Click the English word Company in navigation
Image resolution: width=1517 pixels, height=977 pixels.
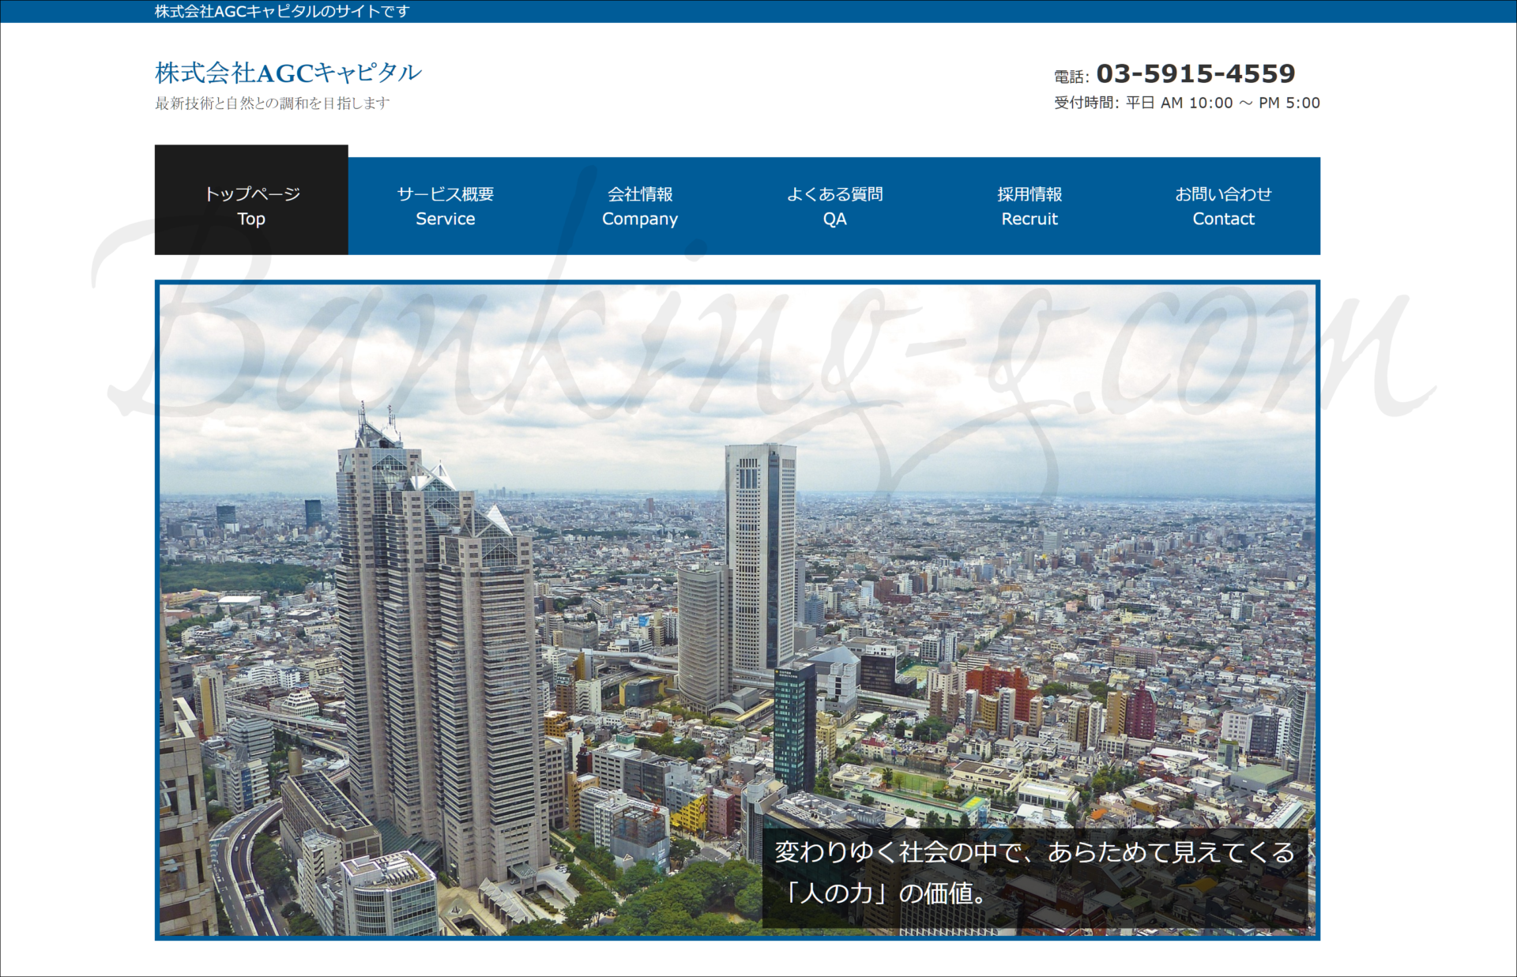pyautogui.click(x=639, y=219)
